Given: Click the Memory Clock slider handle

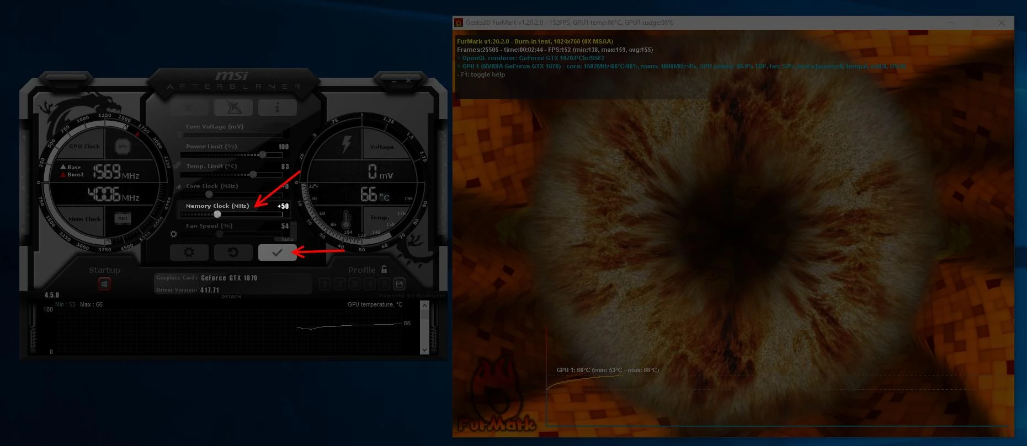Looking at the screenshot, I should [x=217, y=214].
